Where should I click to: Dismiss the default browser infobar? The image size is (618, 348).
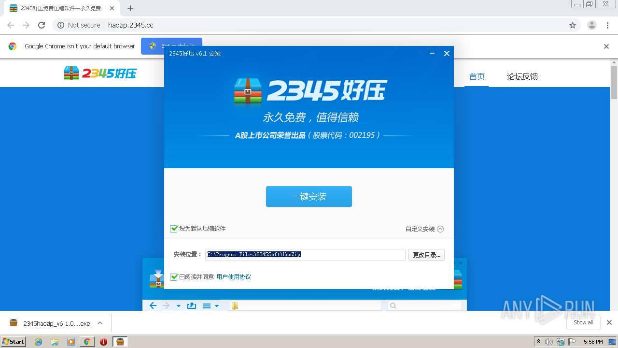pos(606,46)
